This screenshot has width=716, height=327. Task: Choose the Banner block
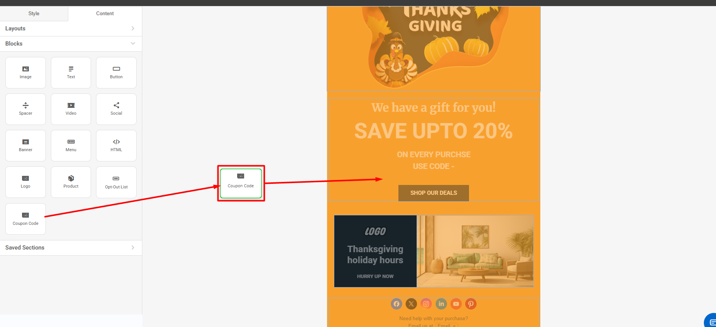[25, 145]
